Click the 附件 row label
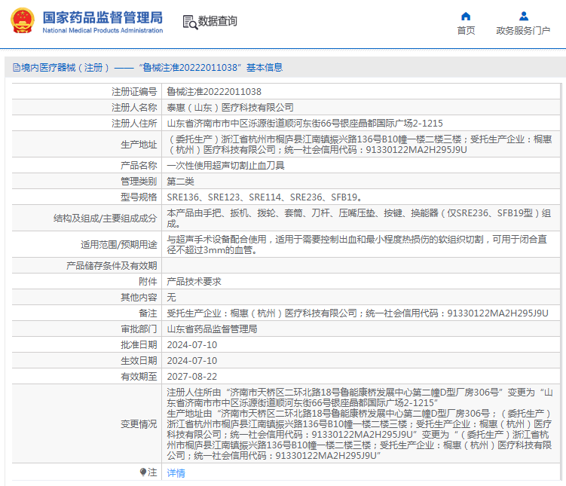This screenshot has width=566, height=486. pos(148,282)
